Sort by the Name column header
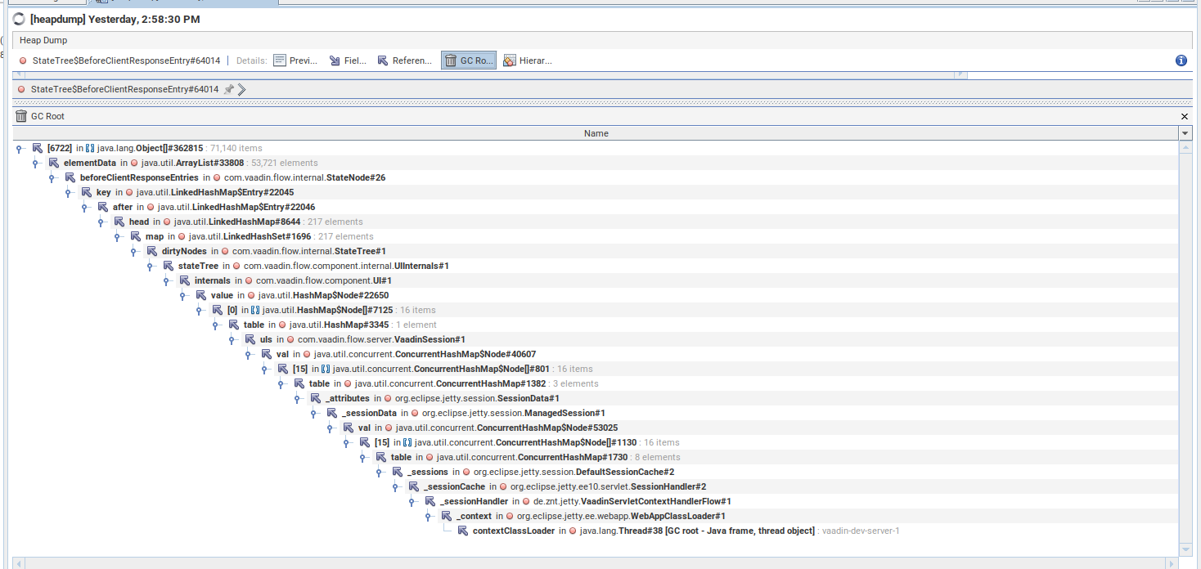1201x569 pixels. [x=596, y=133]
